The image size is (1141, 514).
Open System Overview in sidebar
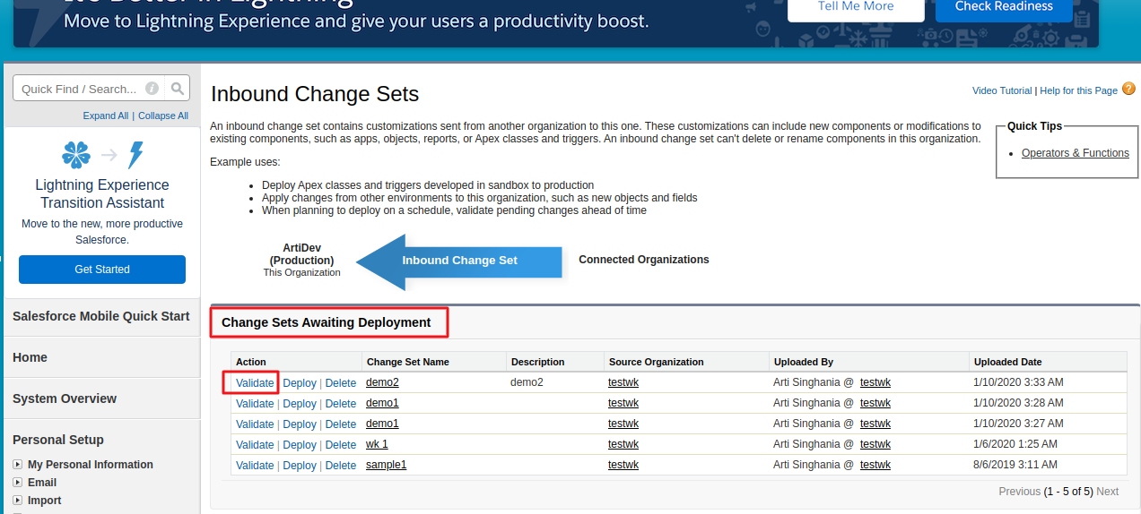pyautogui.click(x=65, y=398)
